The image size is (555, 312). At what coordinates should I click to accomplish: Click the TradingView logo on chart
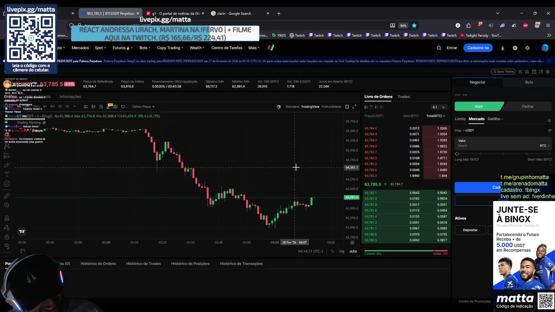click(x=22, y=231)
